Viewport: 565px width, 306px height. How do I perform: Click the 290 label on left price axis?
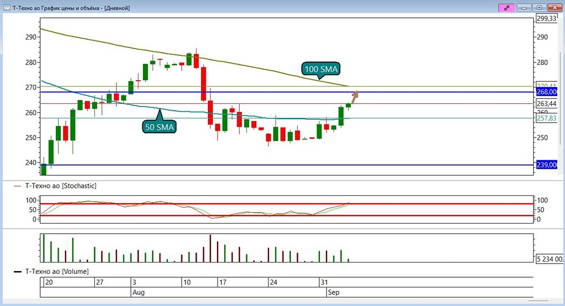coord(31,37)
